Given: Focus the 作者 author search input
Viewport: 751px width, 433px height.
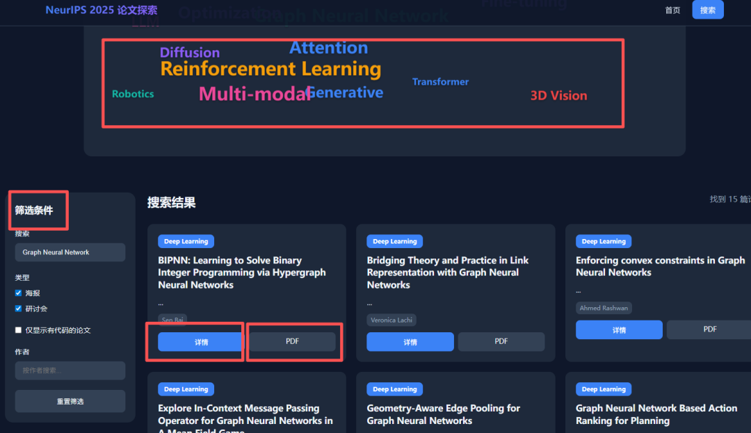Looking at the screenshot, I should pyautogui.click(x=70, y=370).
